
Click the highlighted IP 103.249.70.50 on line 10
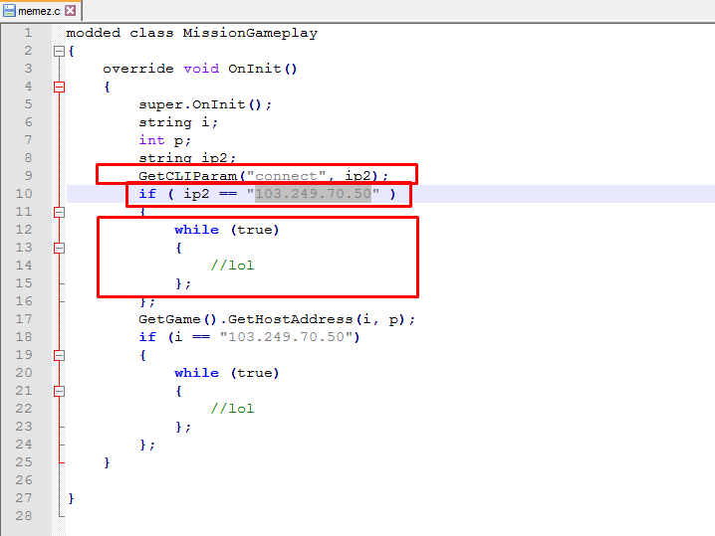coord(313,194)
